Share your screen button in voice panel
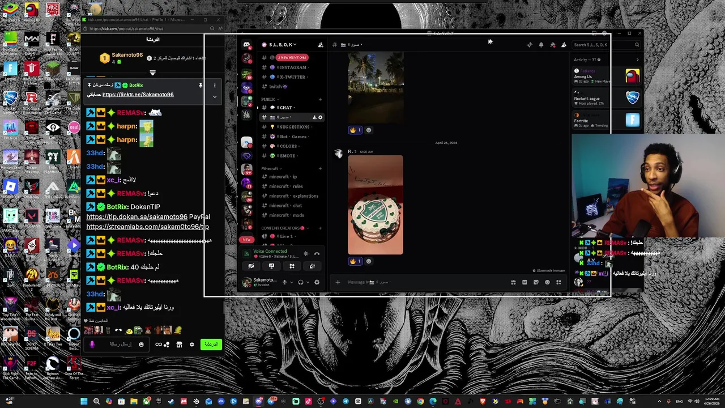Viewport: 725px width, 408px height. pyautogui.click(x=271, y=266)
